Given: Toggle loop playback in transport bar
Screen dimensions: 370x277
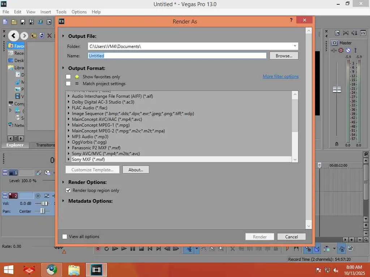Looking at the screenshot, I should [x=107, y=249].
